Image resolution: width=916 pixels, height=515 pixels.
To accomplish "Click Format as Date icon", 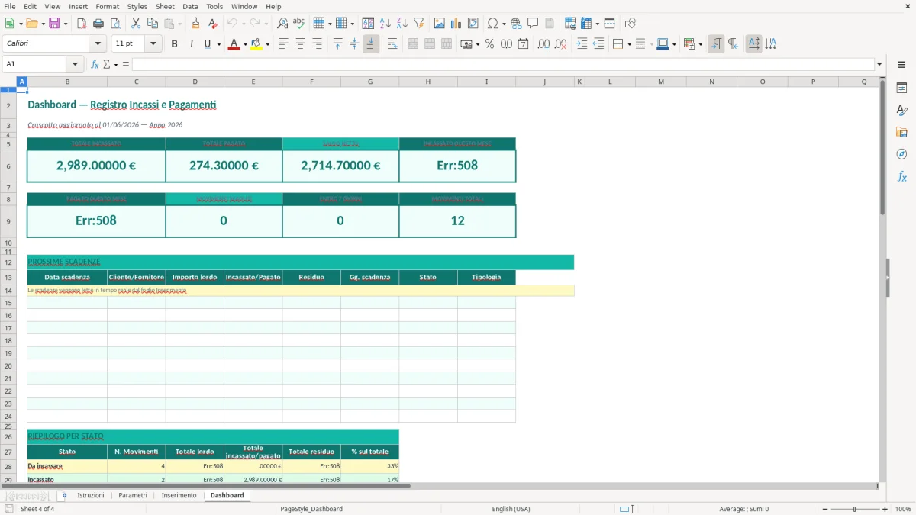I will pos(524,44).
